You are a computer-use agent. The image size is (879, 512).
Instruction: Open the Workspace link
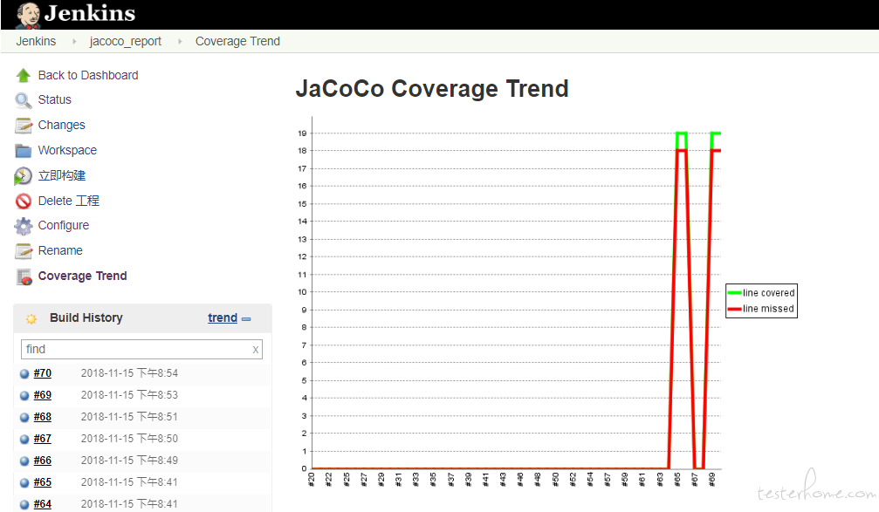(67, 150)
